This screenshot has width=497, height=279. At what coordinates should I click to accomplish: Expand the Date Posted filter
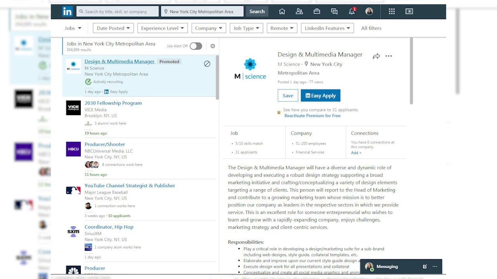(113, 28)
